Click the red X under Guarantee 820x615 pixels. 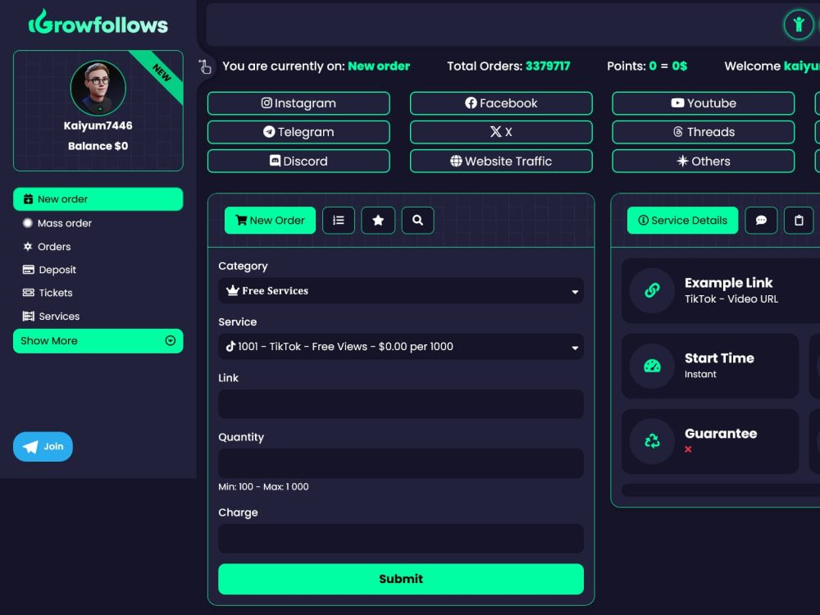pos(688,449)
